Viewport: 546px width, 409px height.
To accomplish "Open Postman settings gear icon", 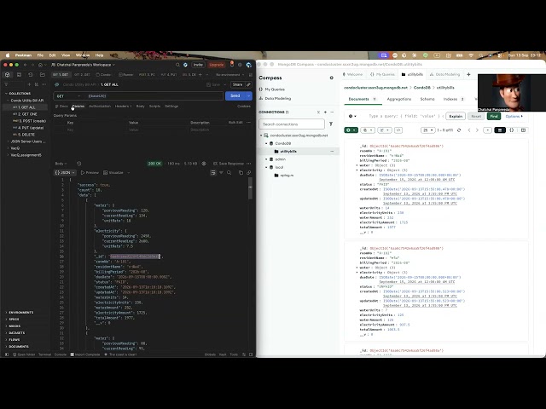I will click(x=240, y=65).
